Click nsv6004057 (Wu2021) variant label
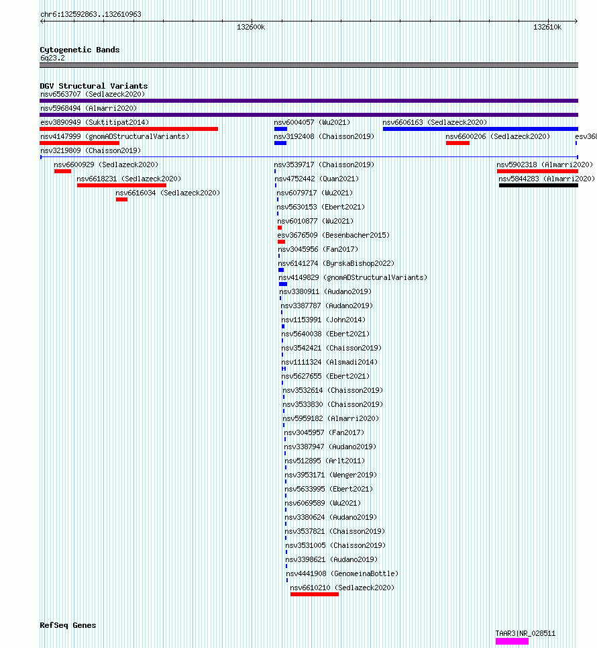The image size is (597, 648). pos(312,122)
